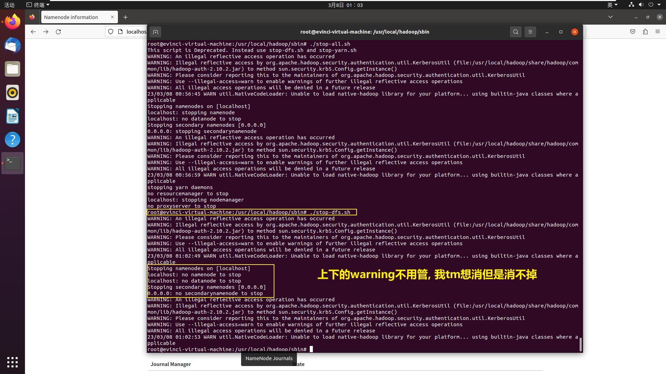Click 'localhost: stopping nodemanager' line

[196, 200]
